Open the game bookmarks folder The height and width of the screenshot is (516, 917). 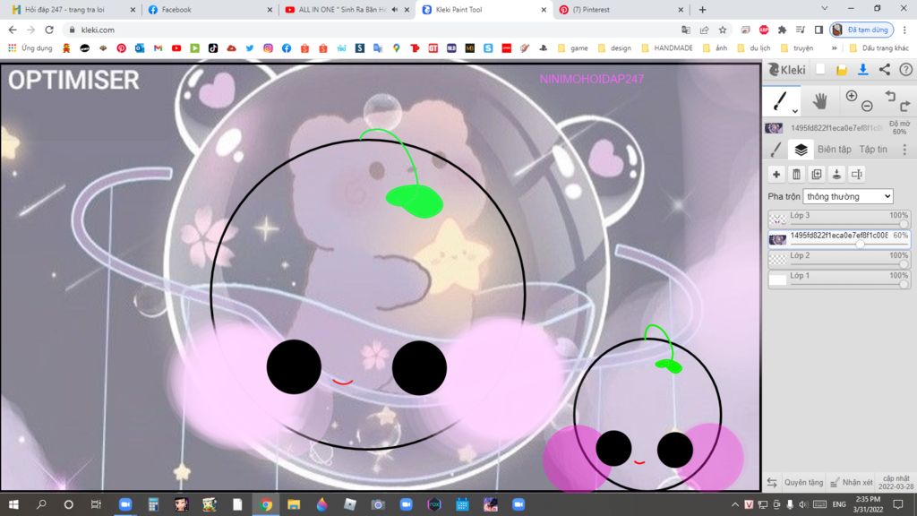click(573, 48)
